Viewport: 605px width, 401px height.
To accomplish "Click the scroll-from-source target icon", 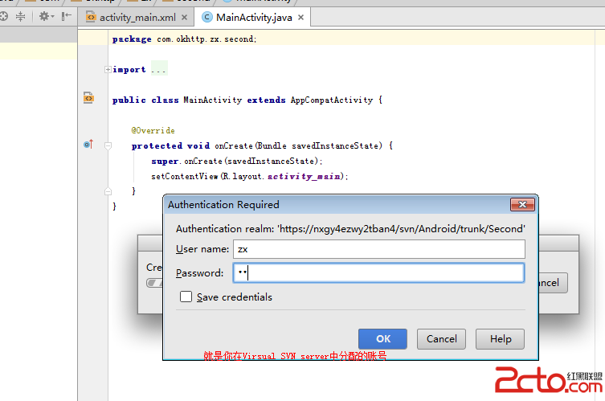I will (3, 16).
